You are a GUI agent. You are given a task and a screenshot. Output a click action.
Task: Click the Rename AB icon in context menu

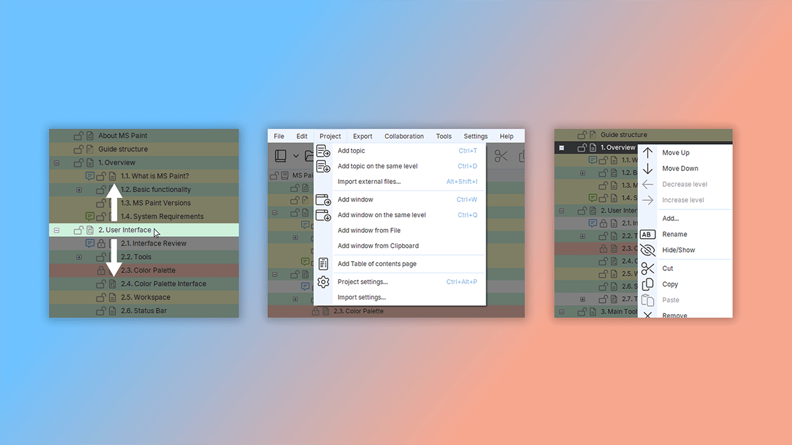click(x=648, y=234)
